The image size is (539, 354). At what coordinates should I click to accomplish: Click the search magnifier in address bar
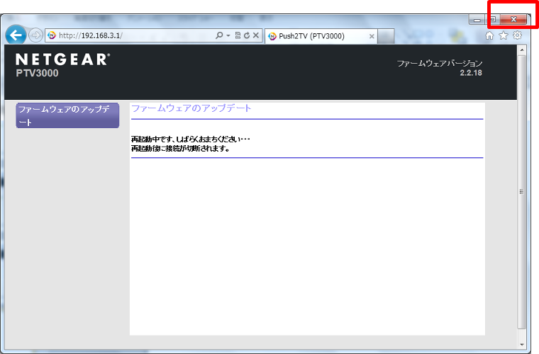coord(219,35)
